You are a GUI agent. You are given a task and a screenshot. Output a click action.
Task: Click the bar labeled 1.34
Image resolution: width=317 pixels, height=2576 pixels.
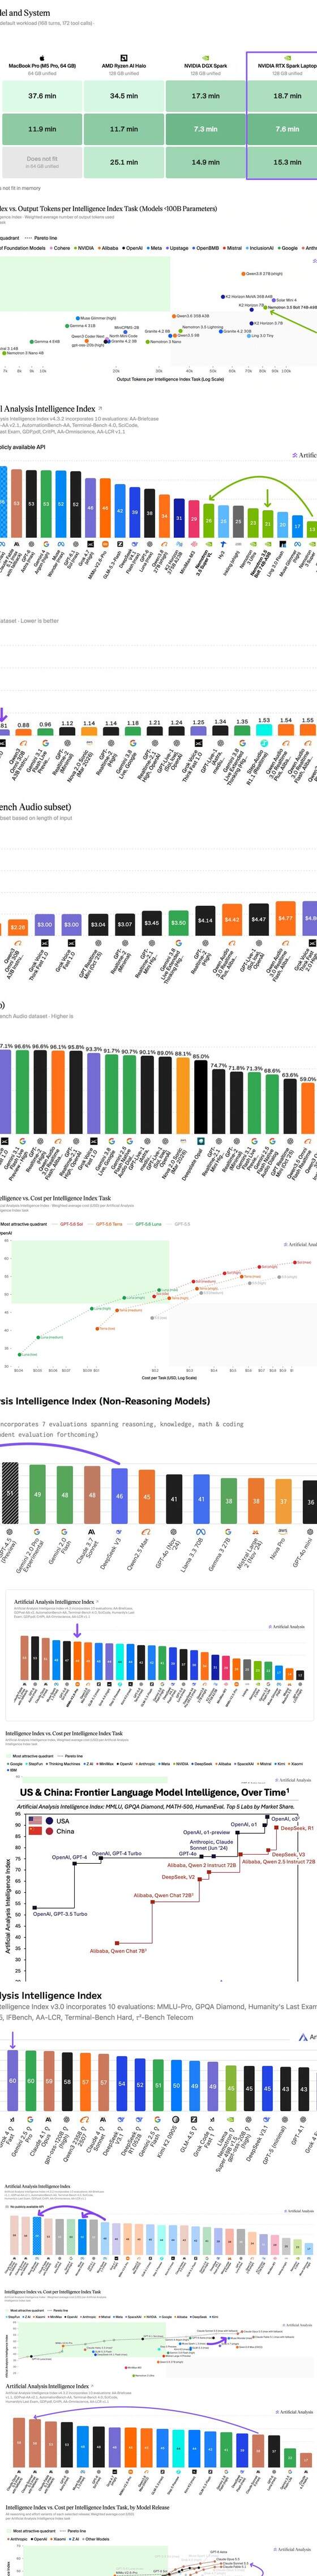pyautogui.click(x=220, y=730)
